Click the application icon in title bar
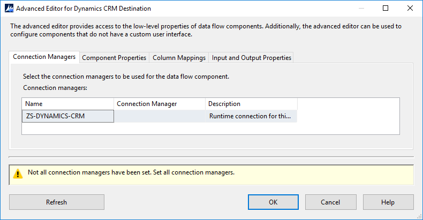The image size is (423, 220). click(x=9, y=9)
